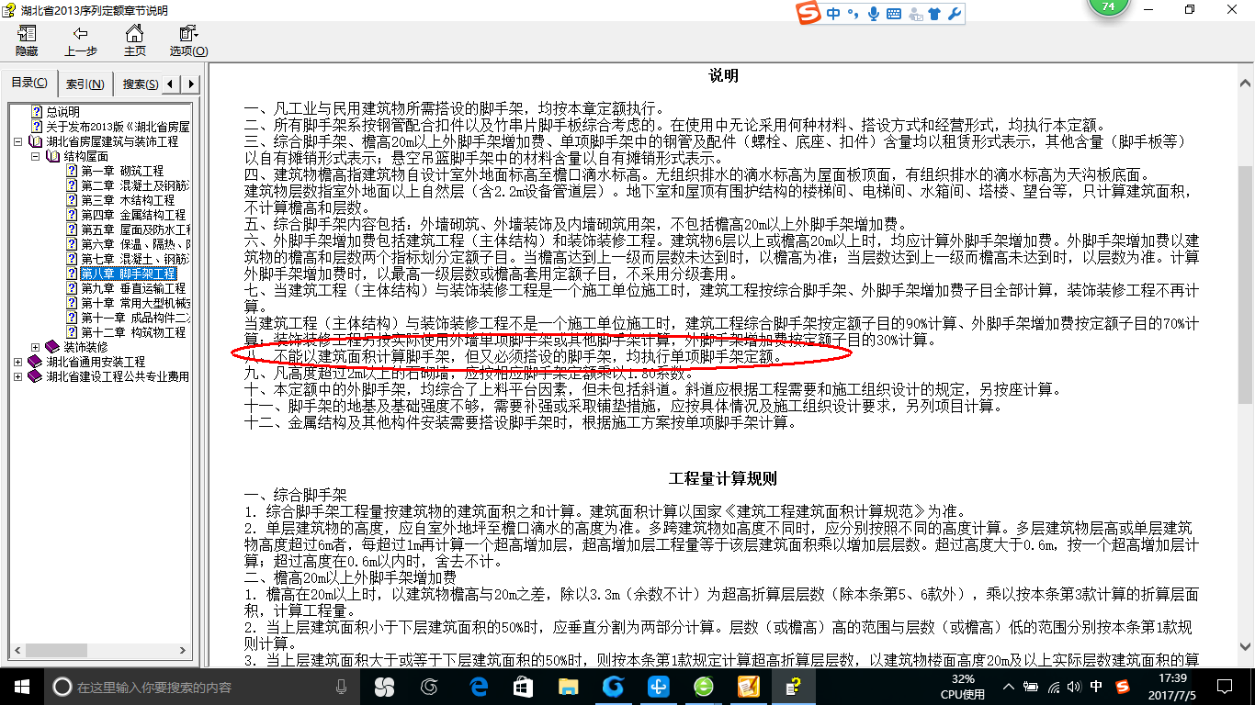Click the 装饰装修 closed-book icon
Image resolution: width=1255 pixels, height=705 pixels.
(52, 347)
